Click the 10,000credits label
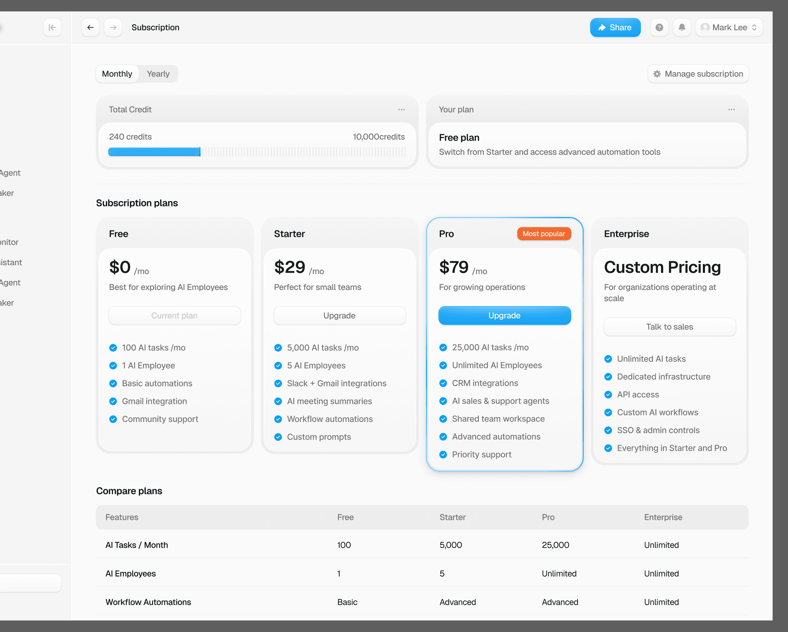Image resolution: width=788 pixels, height=632 pixels. point(379,137)
